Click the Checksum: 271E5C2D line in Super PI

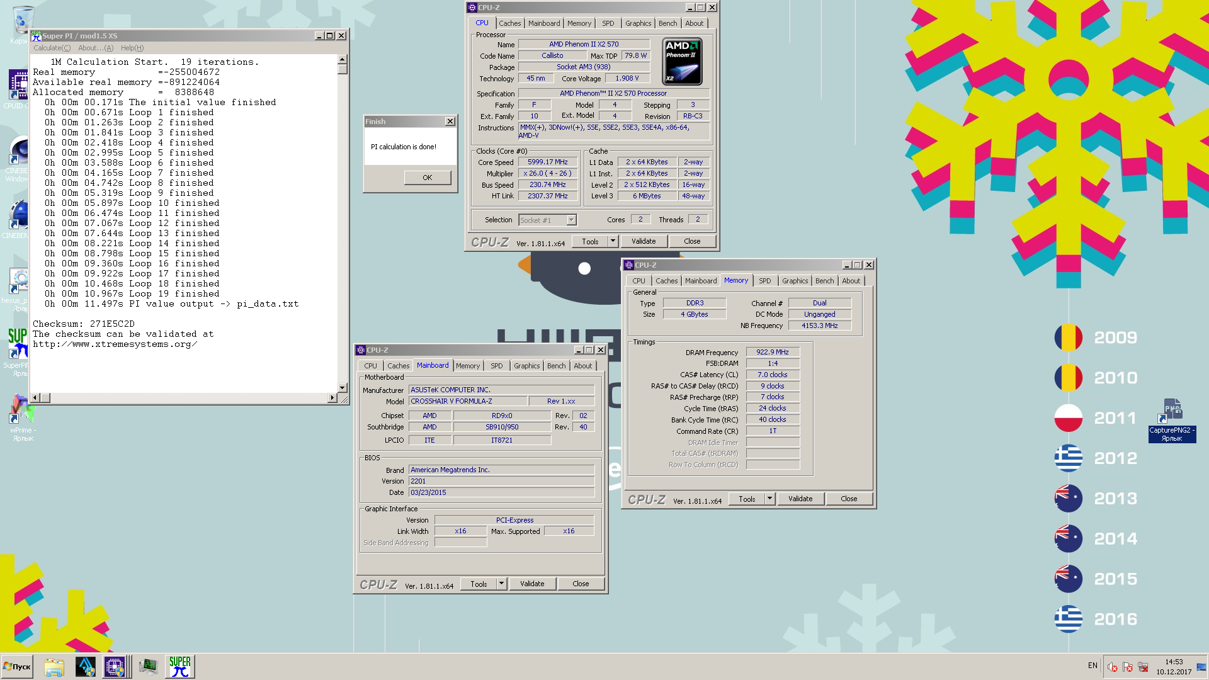click(x=84, y=324)
